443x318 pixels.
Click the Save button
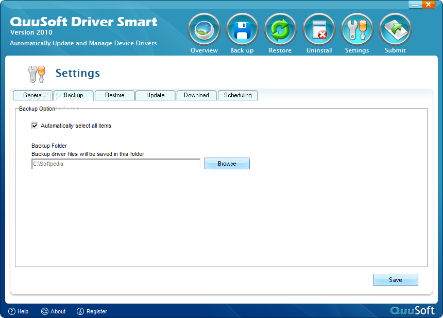pos(396,279)
